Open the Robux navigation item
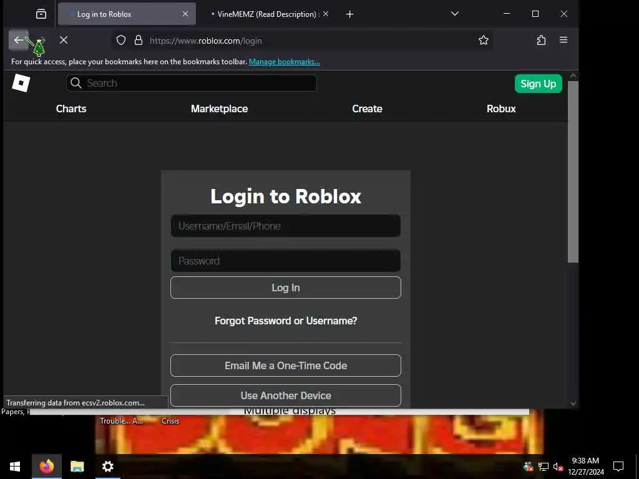Screen dimensions: 639x479 501,109
